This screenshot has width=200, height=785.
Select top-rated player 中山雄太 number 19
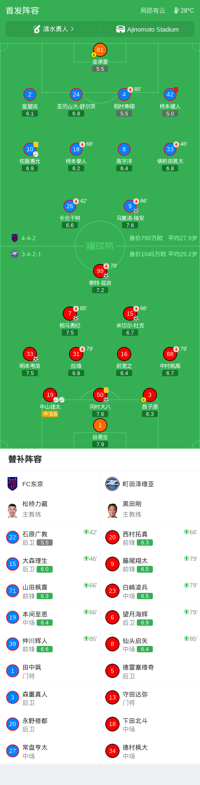[50, 395]
